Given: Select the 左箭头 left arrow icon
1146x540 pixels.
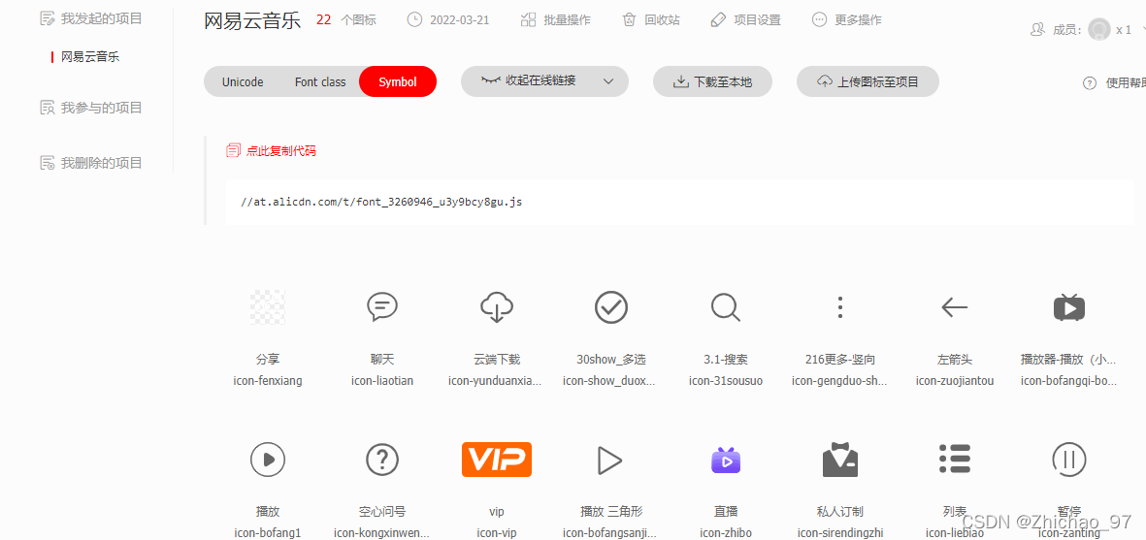Looking at the screenshot, I should tap(955, 307).
